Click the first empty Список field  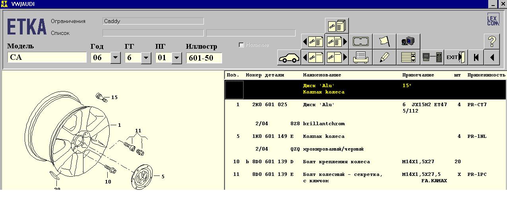click(153, 33)
